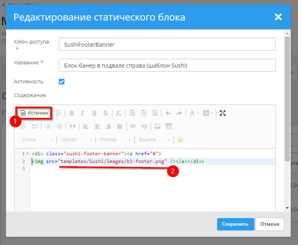Click the Сохранить button

pyautogui.click(x=236, y=224)
